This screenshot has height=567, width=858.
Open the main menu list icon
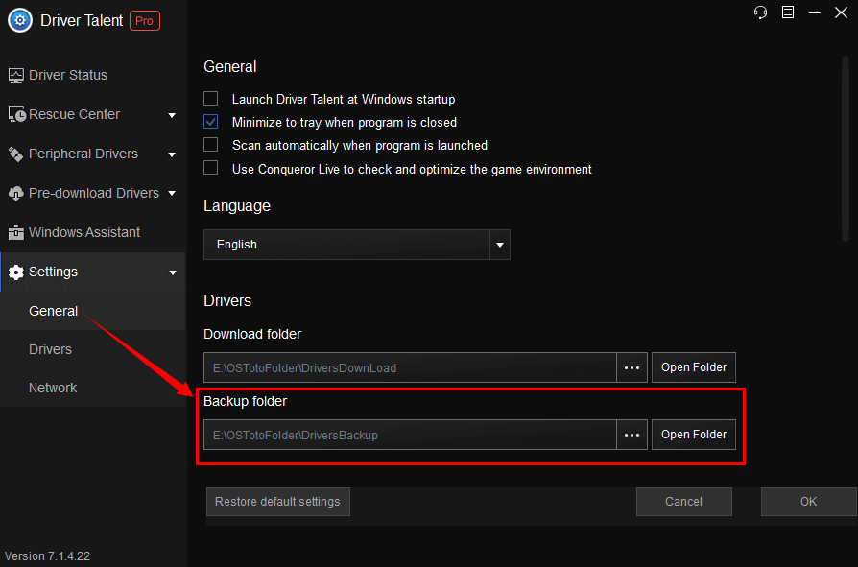pos(788,12)
